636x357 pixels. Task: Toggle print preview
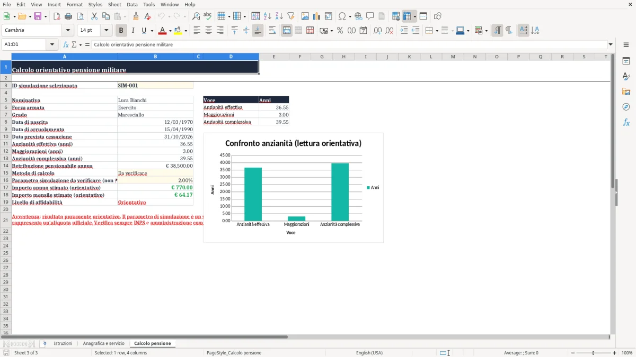click(80, 16)
